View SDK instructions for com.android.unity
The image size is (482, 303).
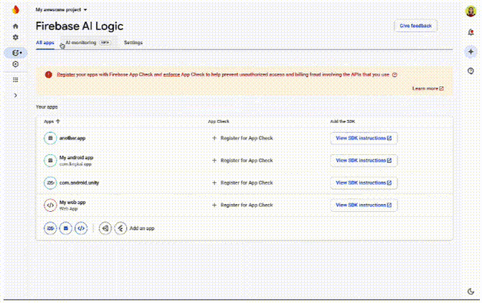pos(364,182)
